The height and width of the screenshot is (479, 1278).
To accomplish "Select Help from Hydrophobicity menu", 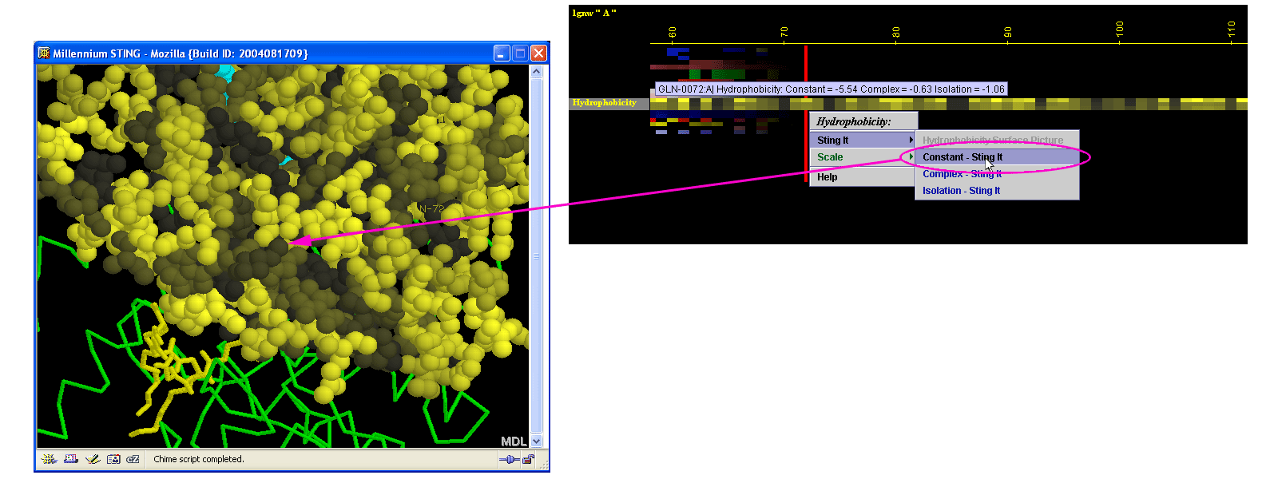I will coord(863,177).
